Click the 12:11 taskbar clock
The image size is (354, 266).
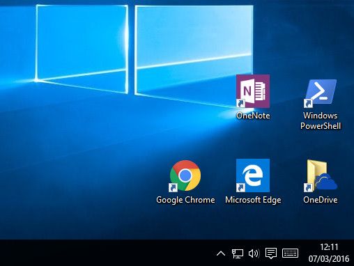329,247
